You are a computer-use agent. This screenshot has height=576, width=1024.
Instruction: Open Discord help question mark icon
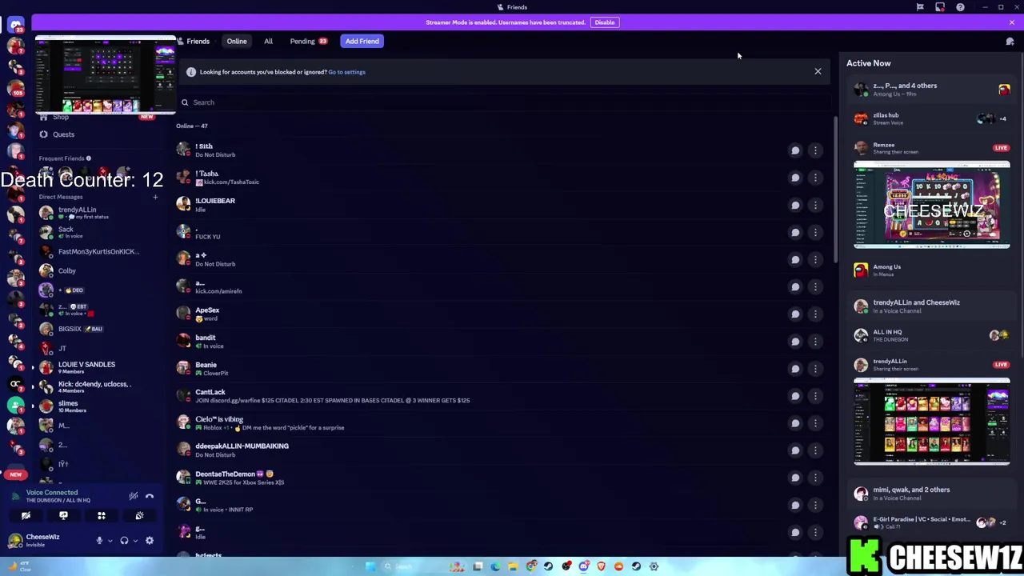[960, 7]
